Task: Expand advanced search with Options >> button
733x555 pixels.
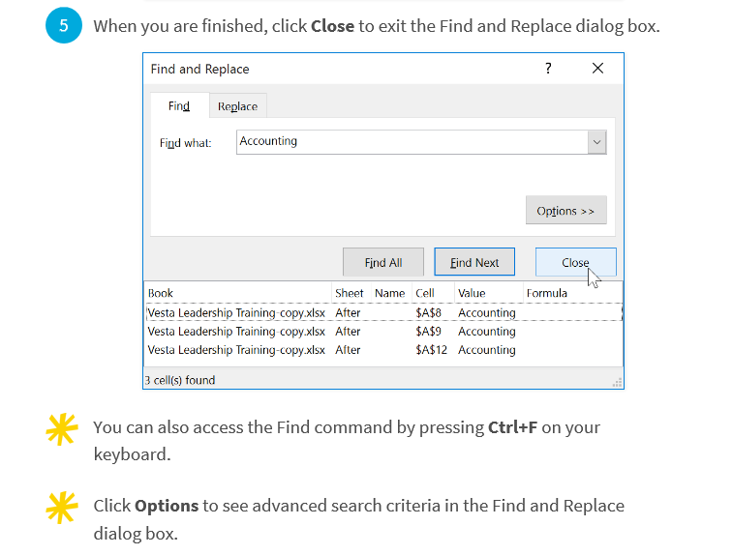Action: tap(565, 211)
